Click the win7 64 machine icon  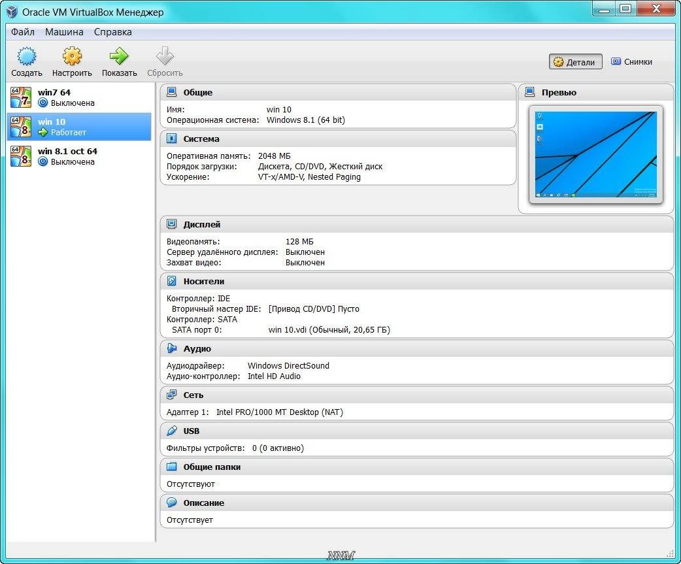[21, 97]
